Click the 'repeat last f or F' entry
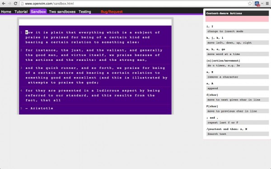This screenshot has height=169, width=271. point(238,123)
